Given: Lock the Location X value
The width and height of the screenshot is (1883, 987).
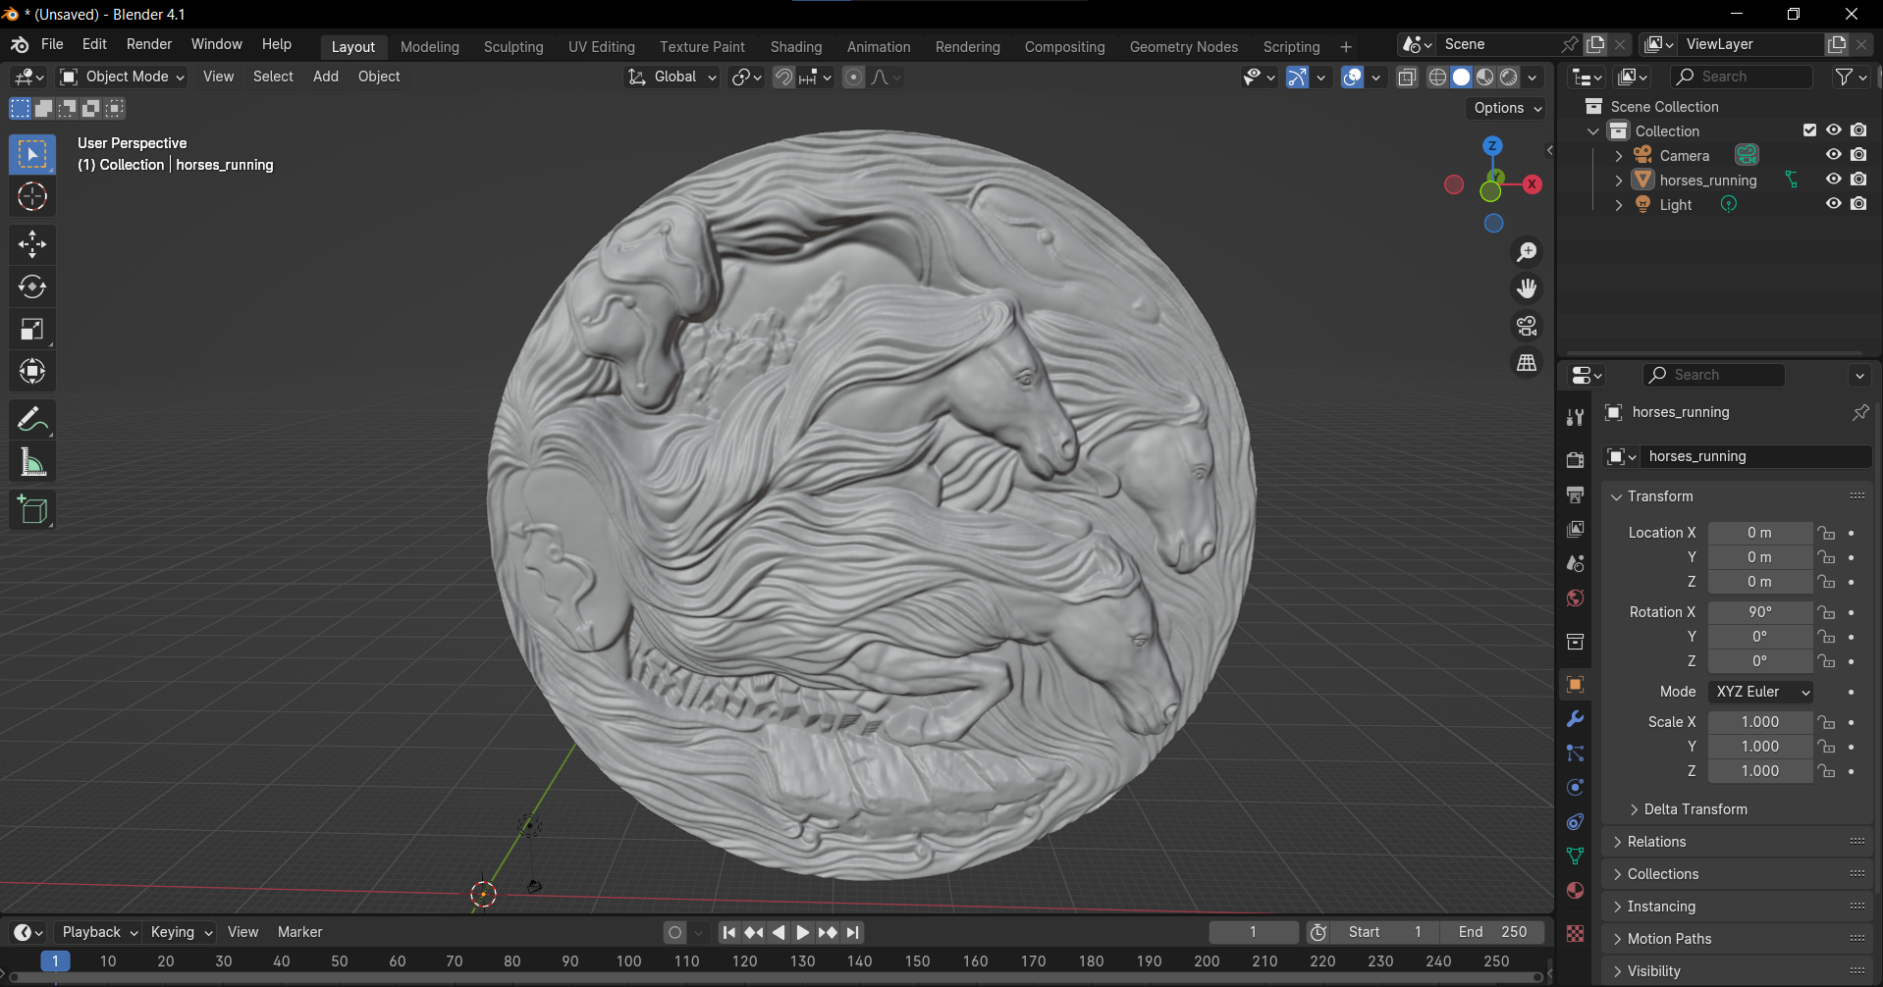Looking at the screenshot, I should click(1826, 533).
